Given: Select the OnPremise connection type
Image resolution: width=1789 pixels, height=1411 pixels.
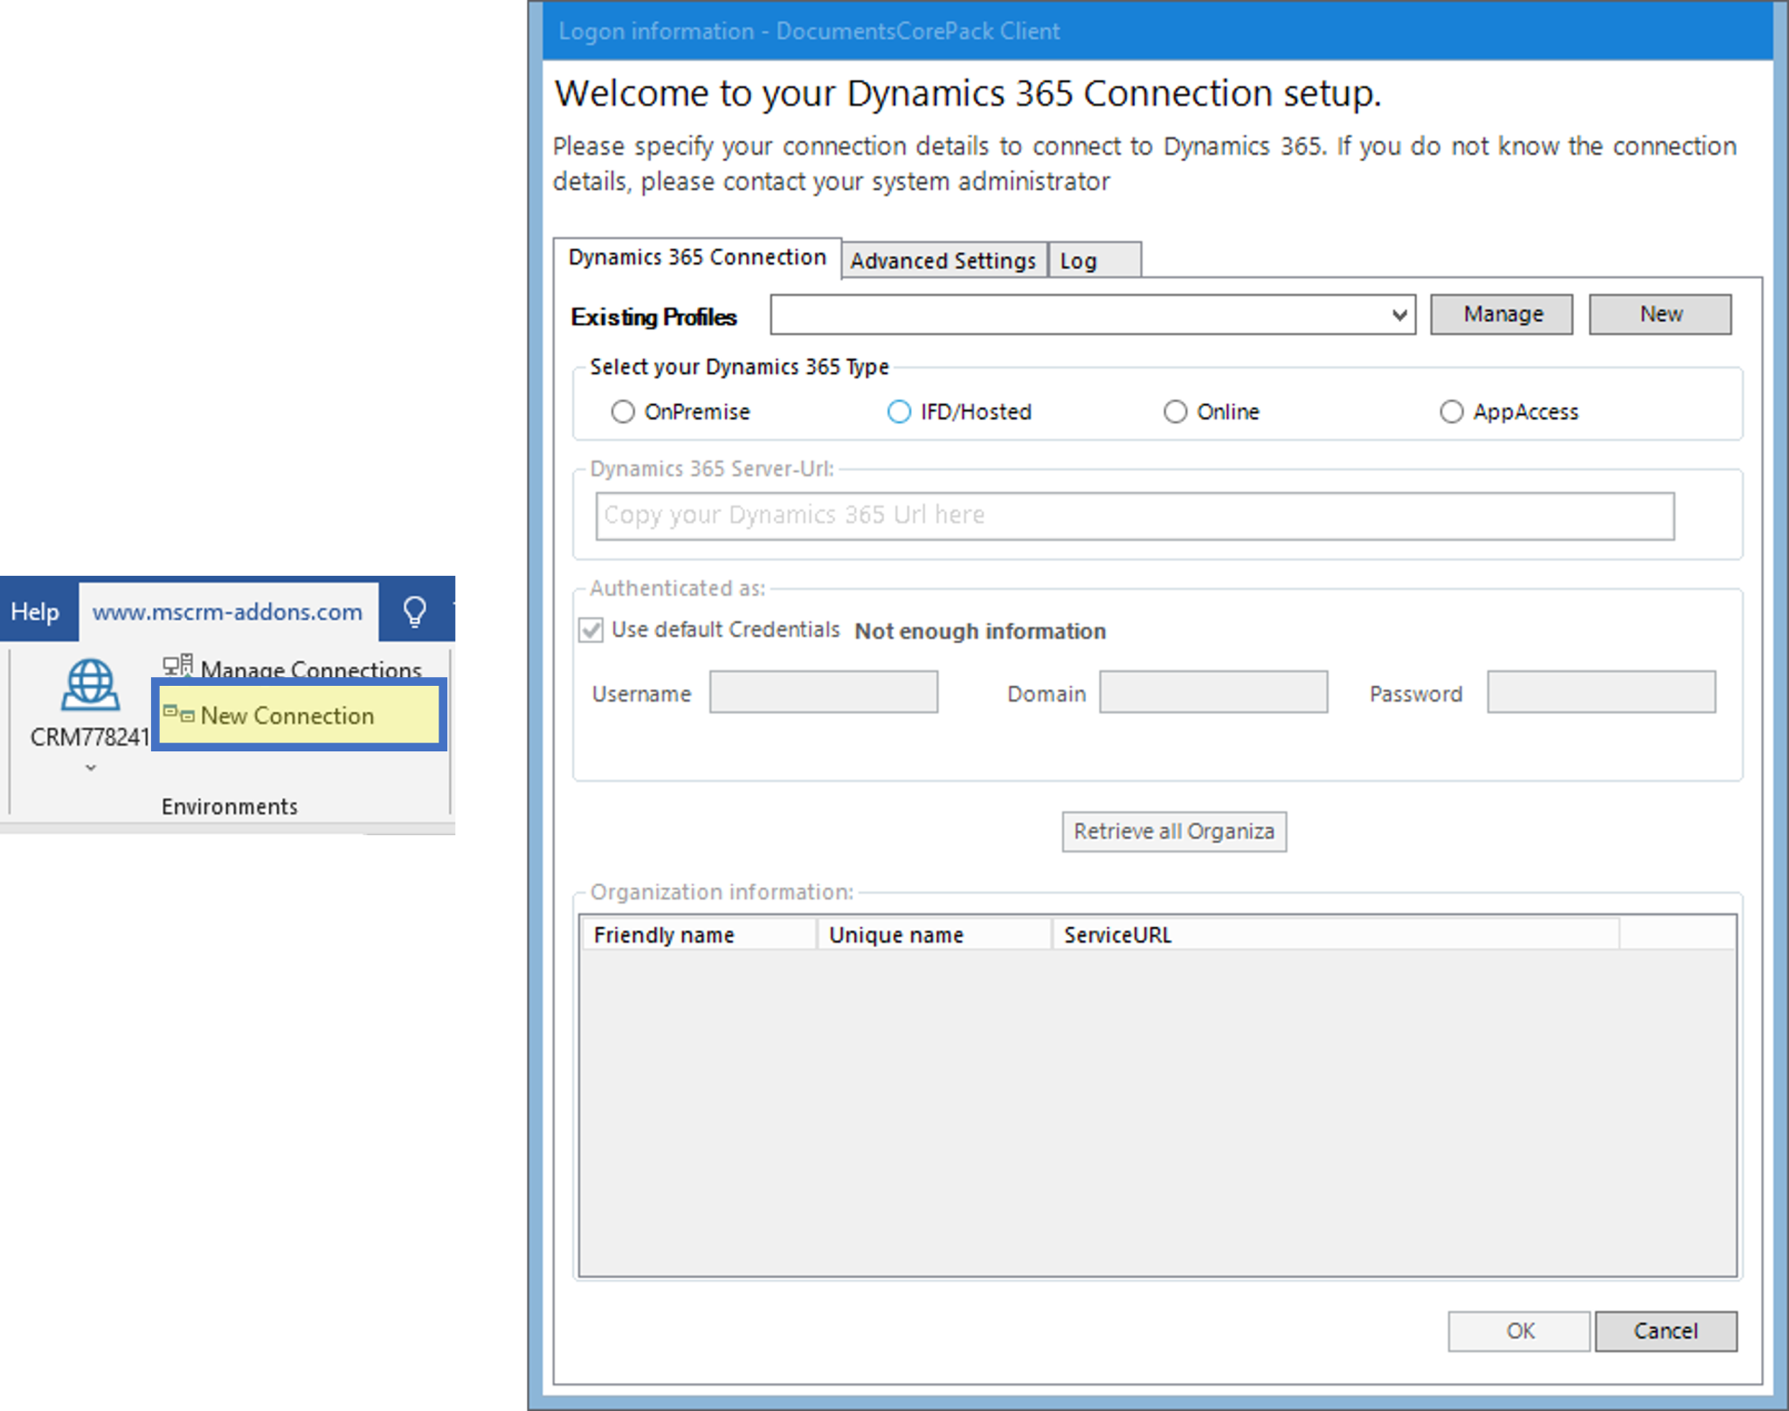Looking at the screenshot, I should (x=623, y=412).
